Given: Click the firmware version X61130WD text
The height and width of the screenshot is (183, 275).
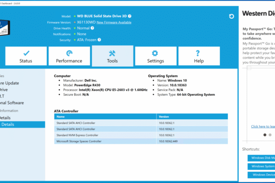Looking at the screenshot, I should (86, 22).
